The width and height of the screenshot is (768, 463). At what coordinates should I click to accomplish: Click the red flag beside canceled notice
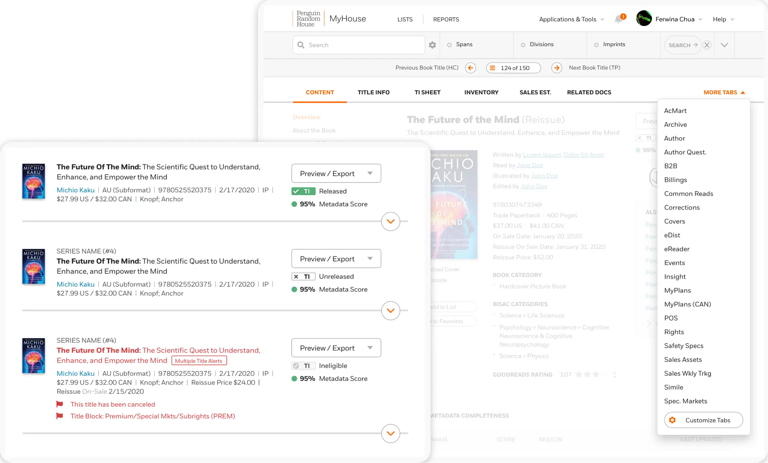[60, 404]
